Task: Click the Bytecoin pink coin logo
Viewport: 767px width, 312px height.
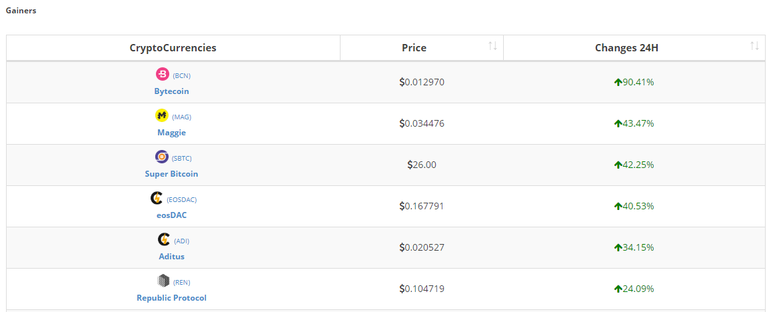Action: click(163, 74)
